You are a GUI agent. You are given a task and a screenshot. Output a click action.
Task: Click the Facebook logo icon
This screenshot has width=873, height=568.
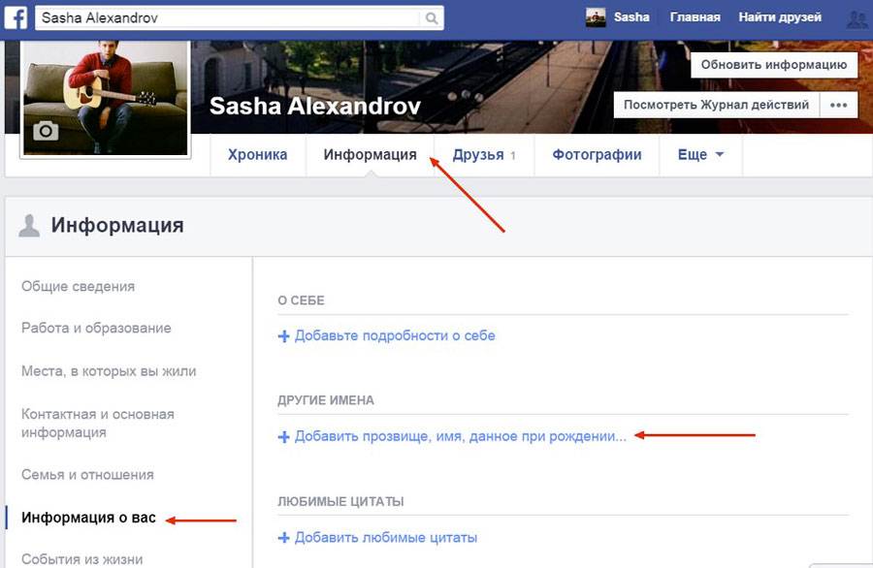pyautogui.click(x=16, y=17)
